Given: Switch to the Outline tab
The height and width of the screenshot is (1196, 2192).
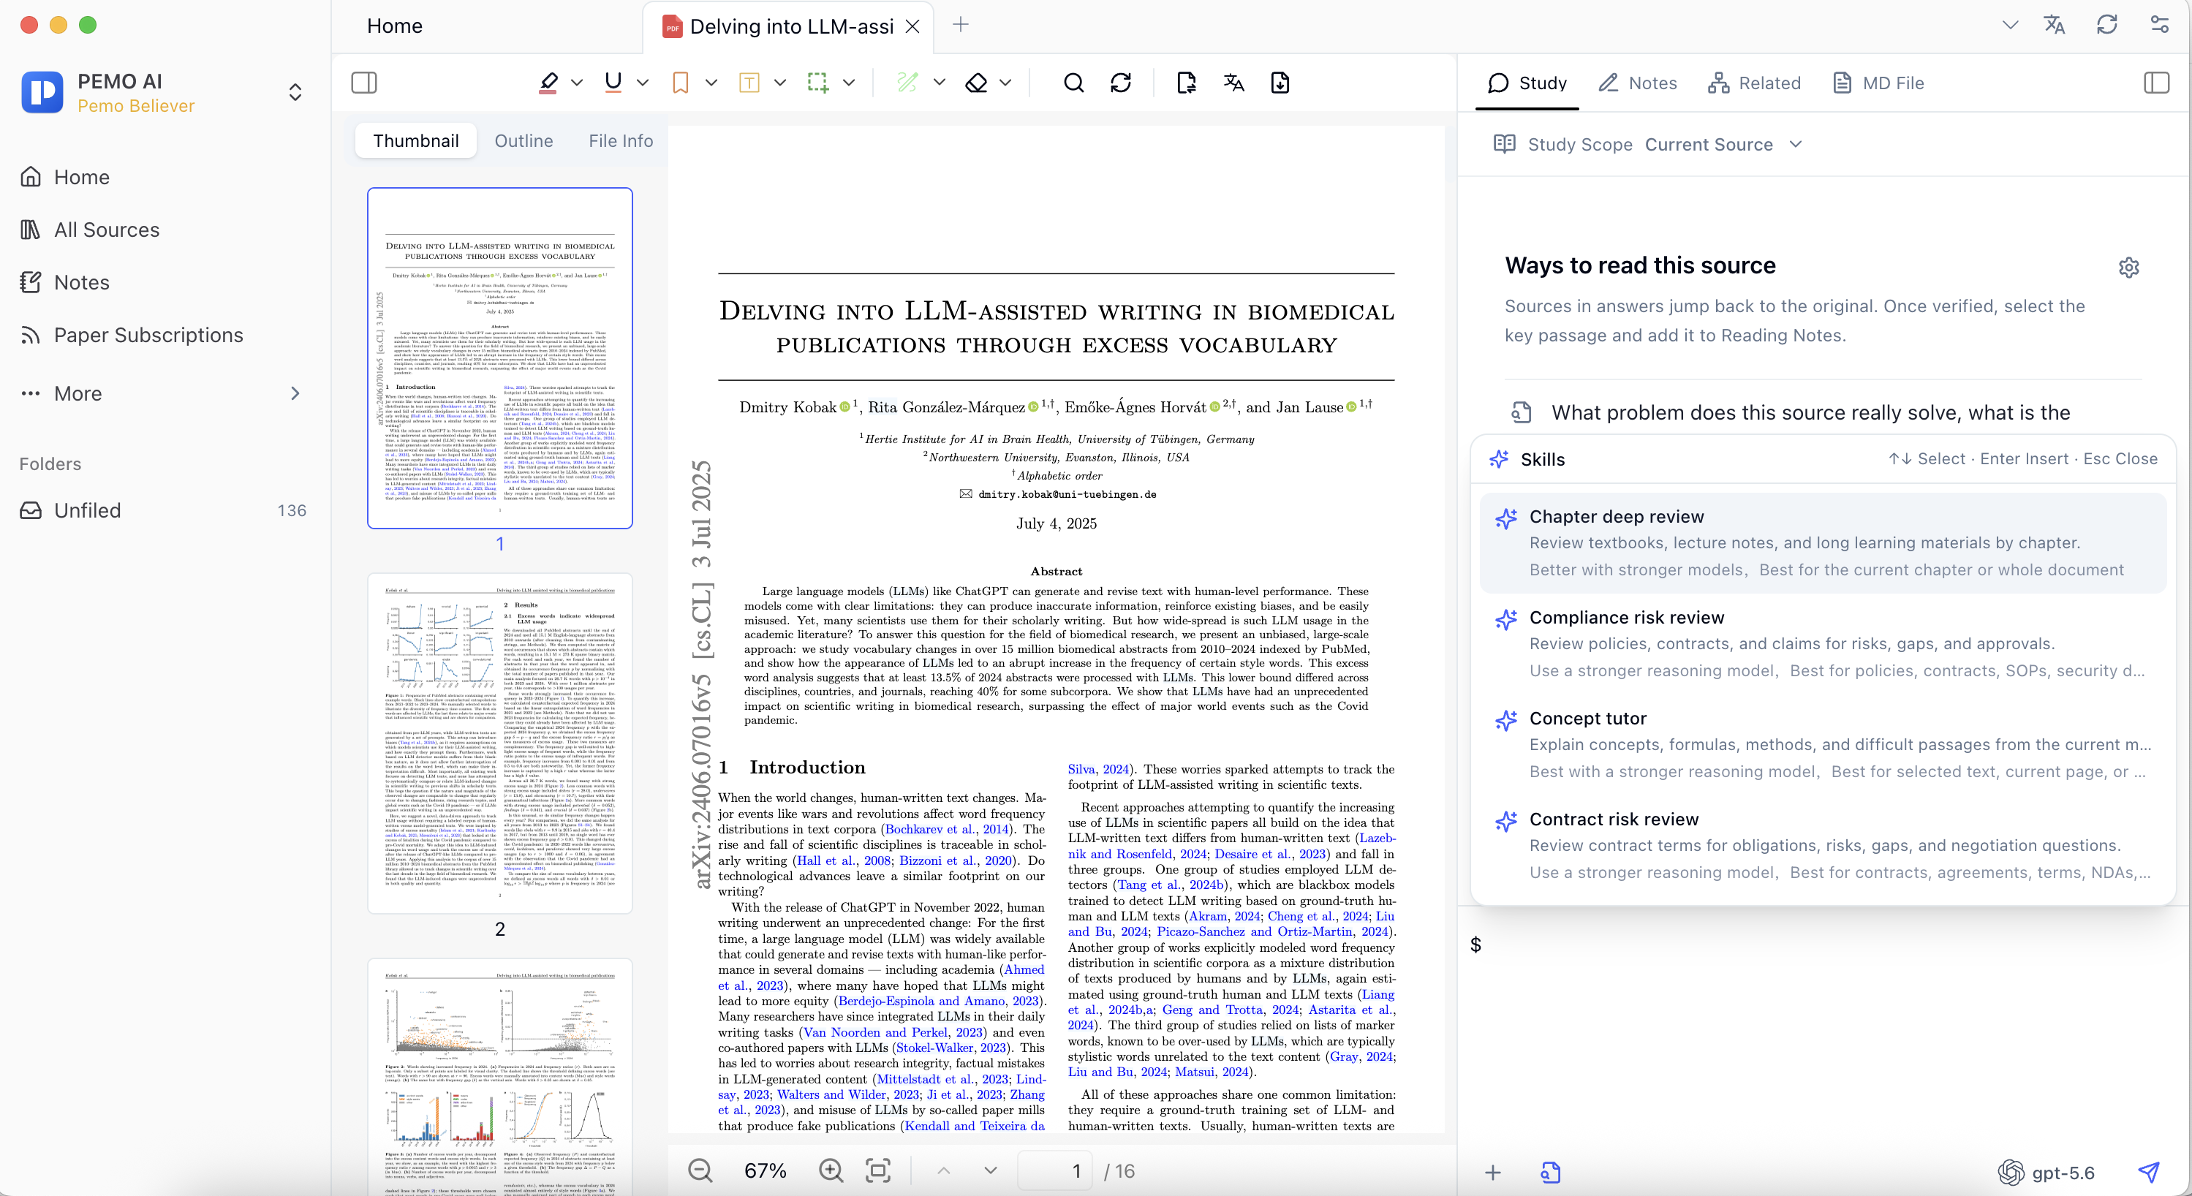Looking at the screenshot, I should click(x=524, y=141).
